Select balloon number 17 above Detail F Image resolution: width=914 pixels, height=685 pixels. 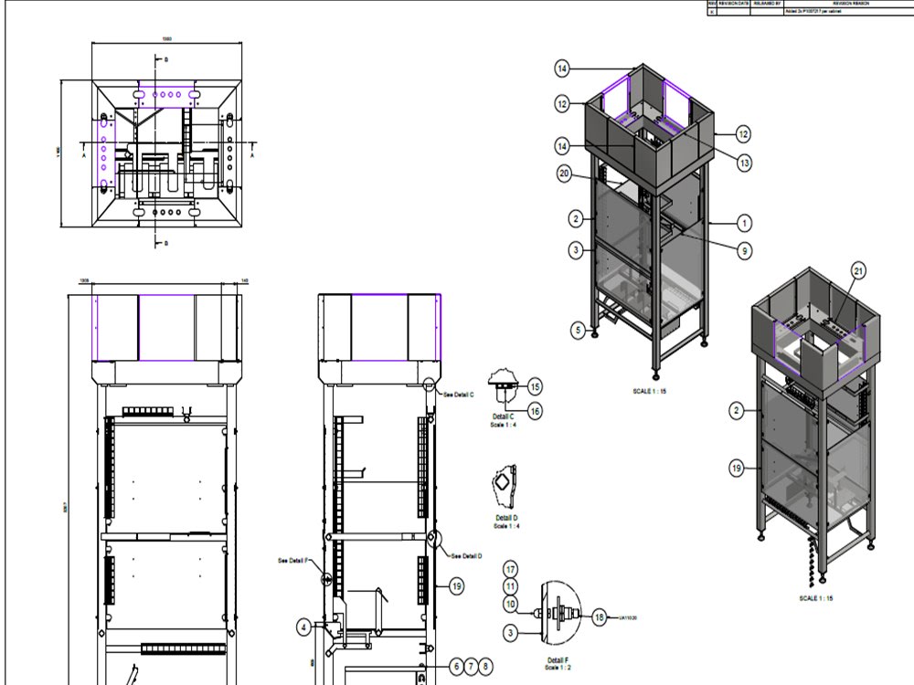[x=511, y=570]
